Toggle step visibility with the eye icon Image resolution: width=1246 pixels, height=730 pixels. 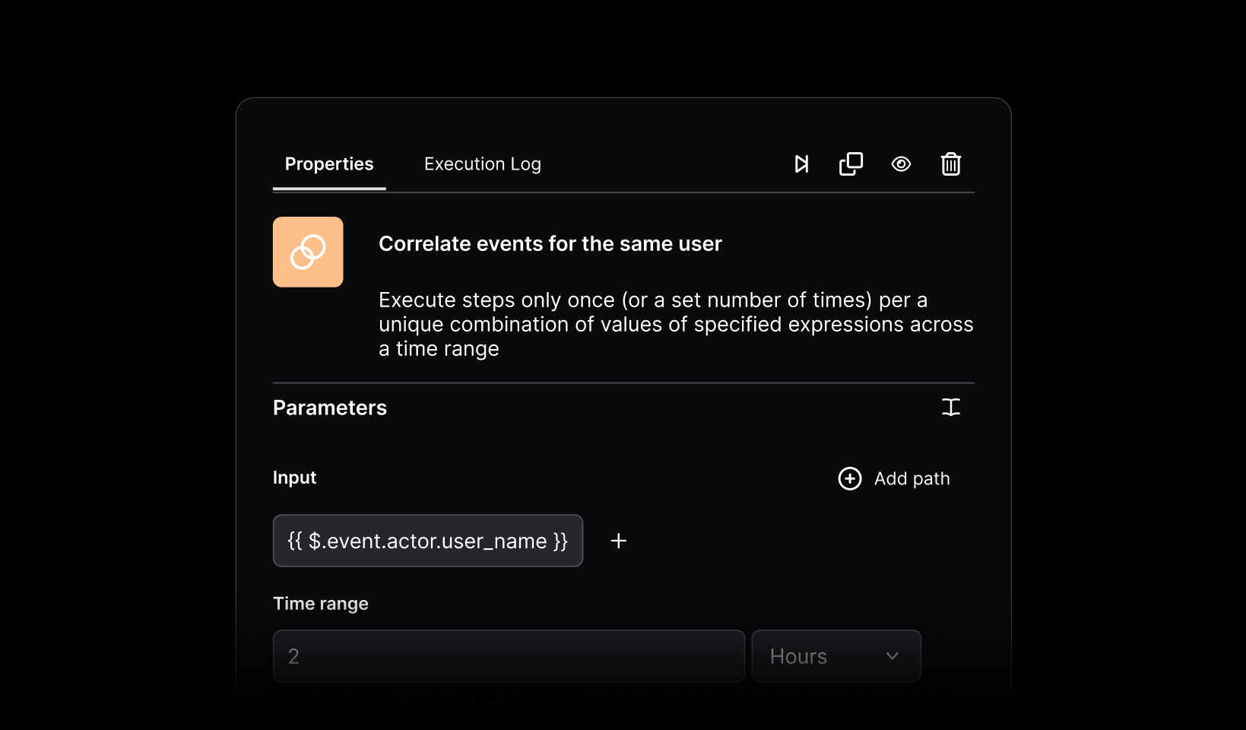(901, 164)
